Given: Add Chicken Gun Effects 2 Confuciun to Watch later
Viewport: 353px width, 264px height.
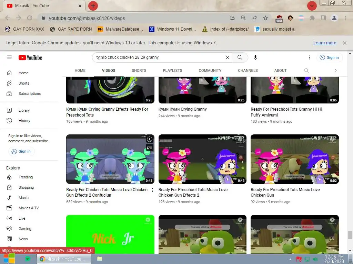Looking at the screenshot, I should click(150, 140).
